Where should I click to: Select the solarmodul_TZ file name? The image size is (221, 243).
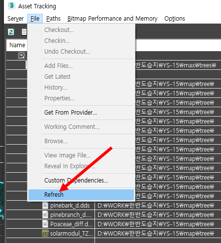point(71,234)
